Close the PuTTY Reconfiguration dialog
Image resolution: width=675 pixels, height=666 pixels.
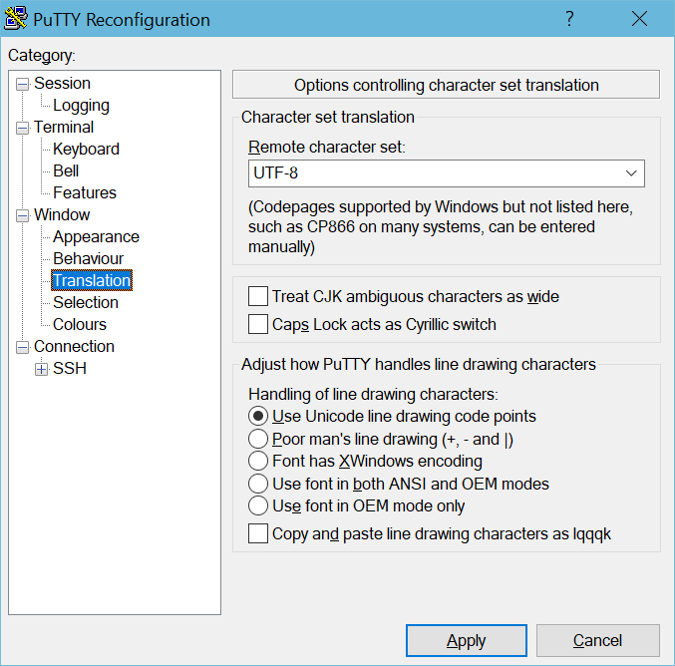(x=639, y=19)
